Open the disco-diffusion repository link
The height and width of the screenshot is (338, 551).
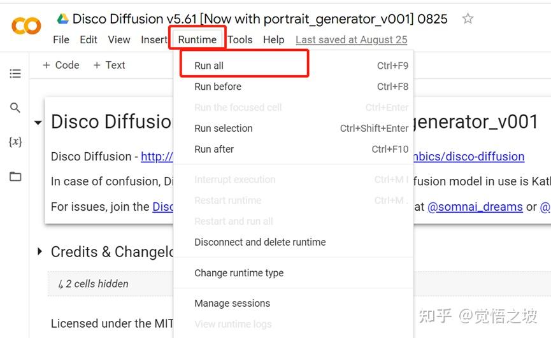point(469,156)
